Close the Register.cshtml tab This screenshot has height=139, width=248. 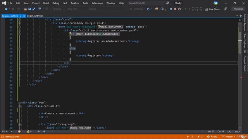coord(24,16)
